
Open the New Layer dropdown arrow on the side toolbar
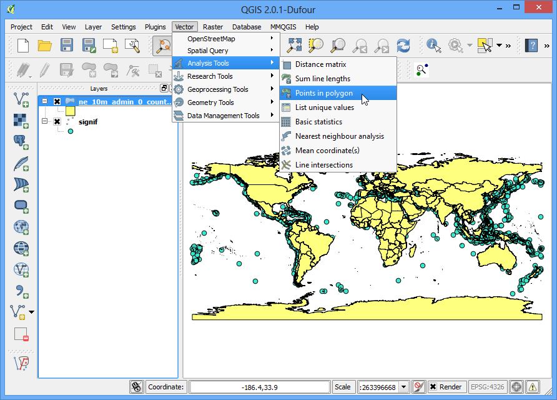(x=32, y=312)
